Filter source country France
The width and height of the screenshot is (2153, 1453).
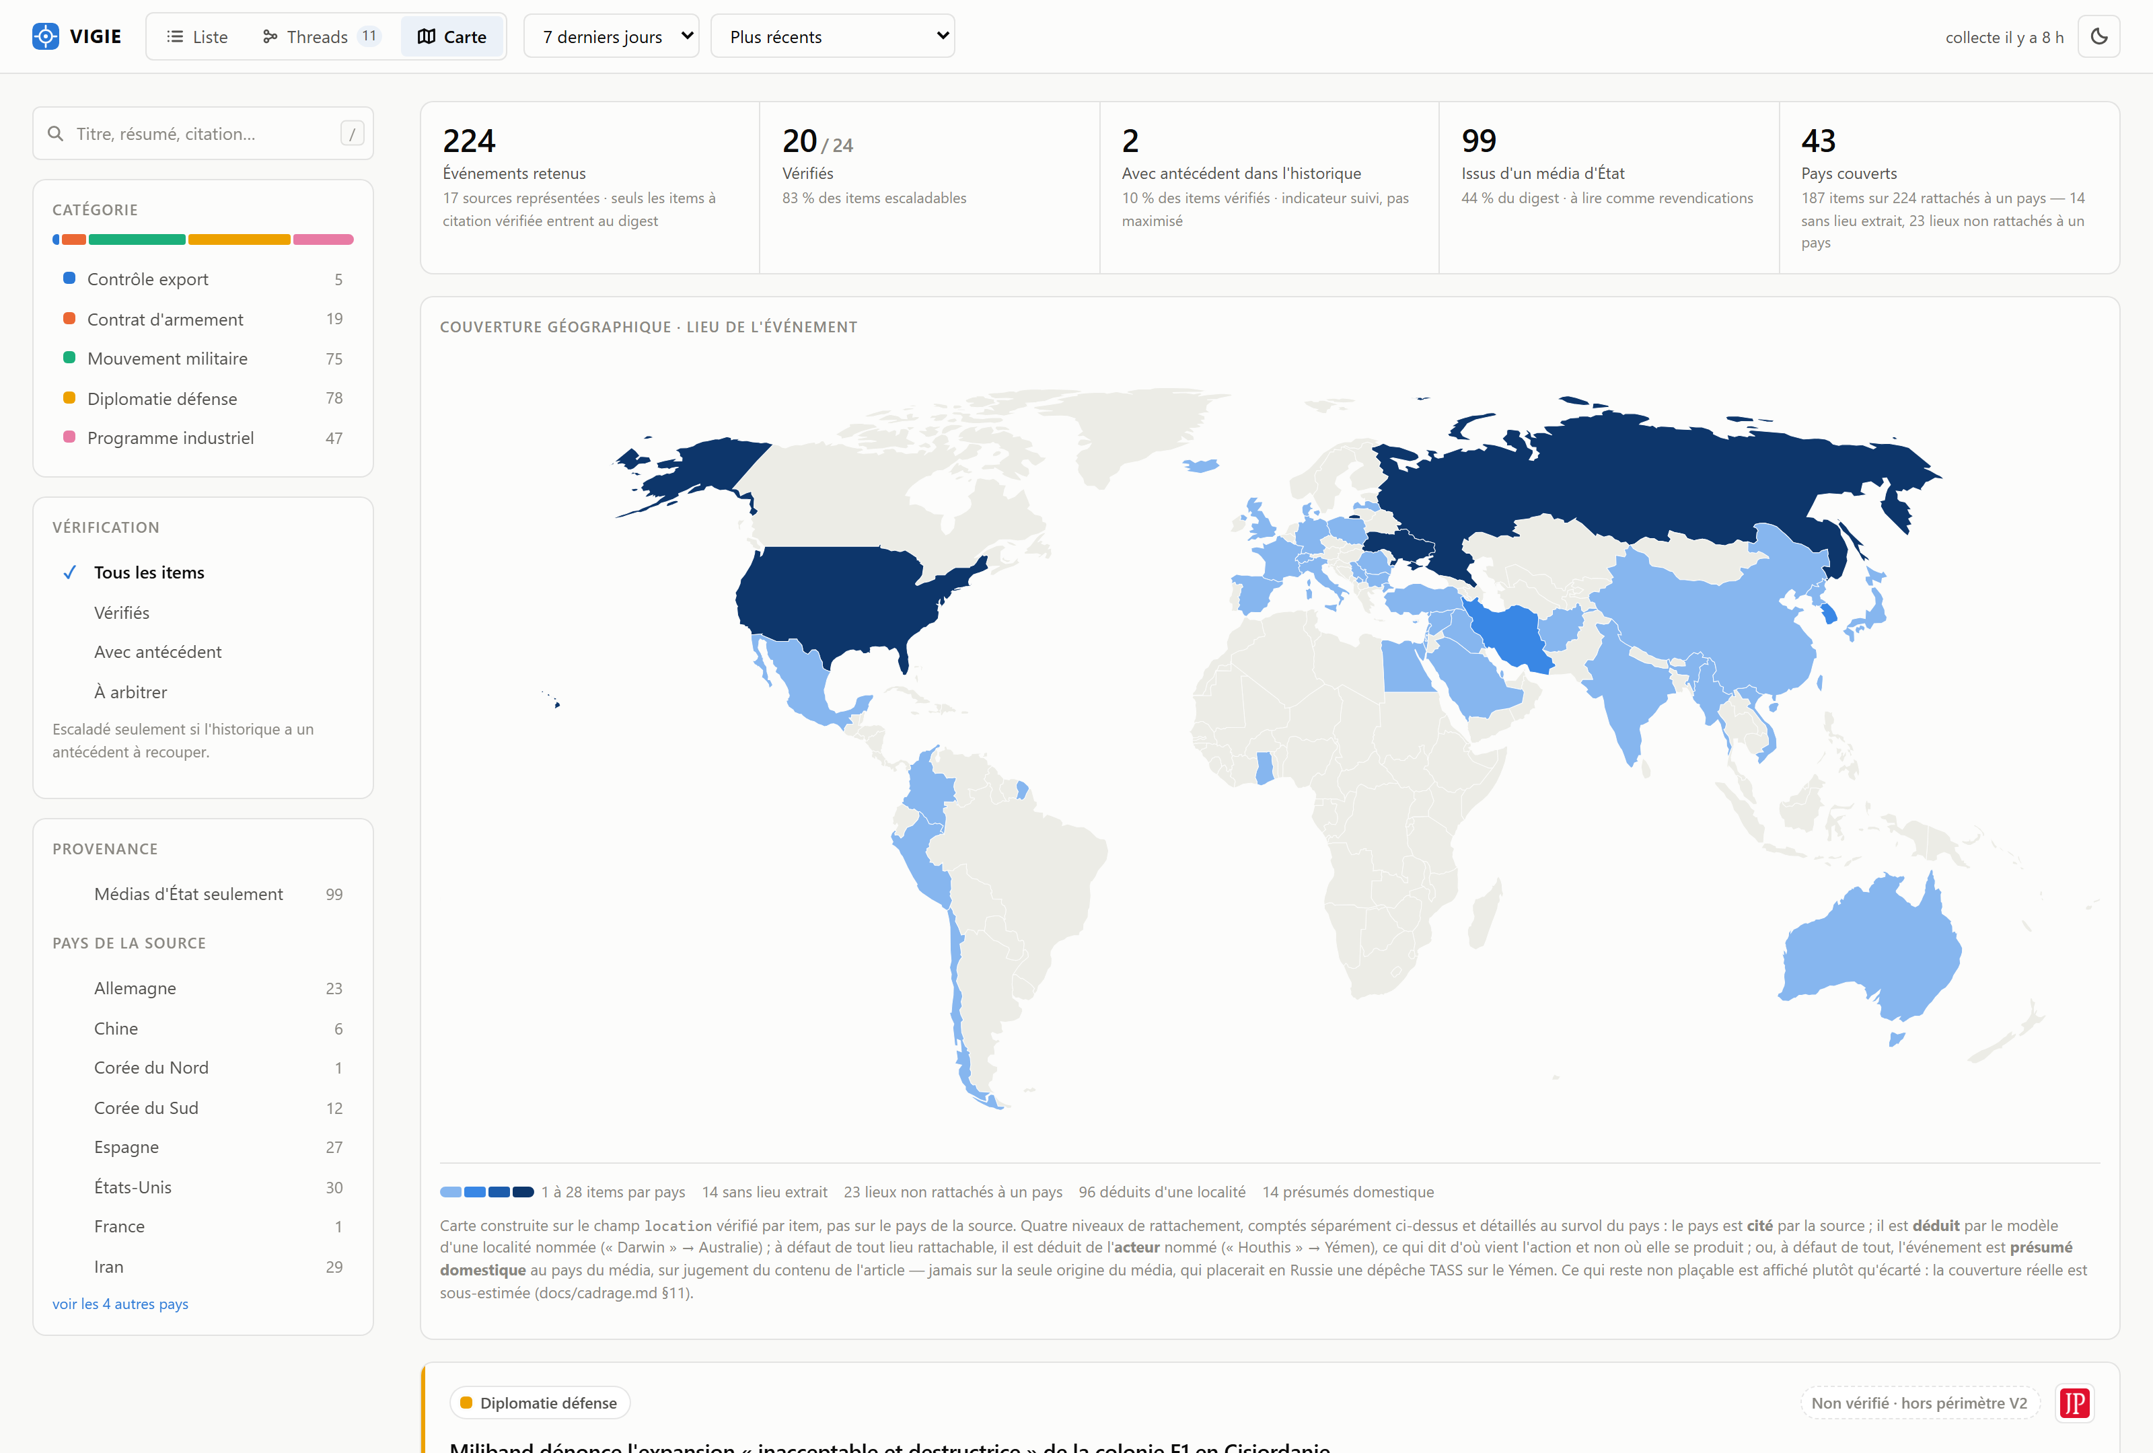[203, 1226]
